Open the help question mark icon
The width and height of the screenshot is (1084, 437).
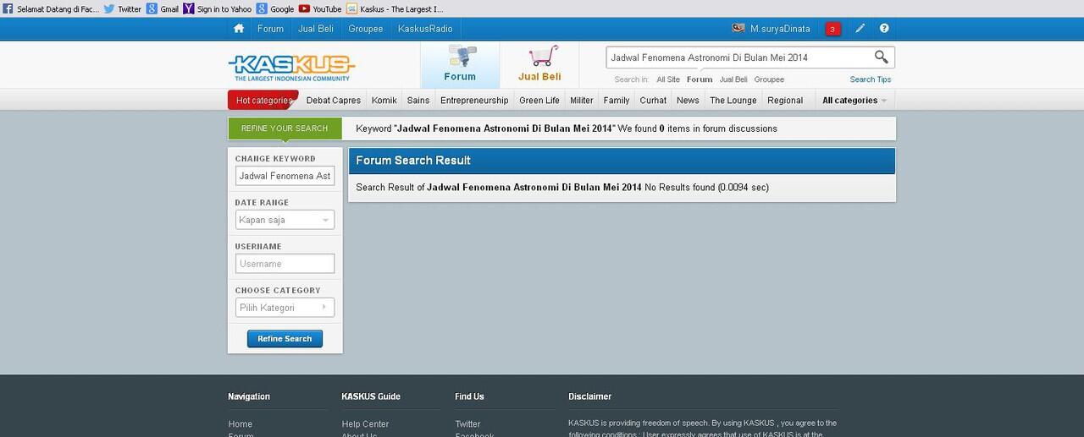click(x=884, y=28)
